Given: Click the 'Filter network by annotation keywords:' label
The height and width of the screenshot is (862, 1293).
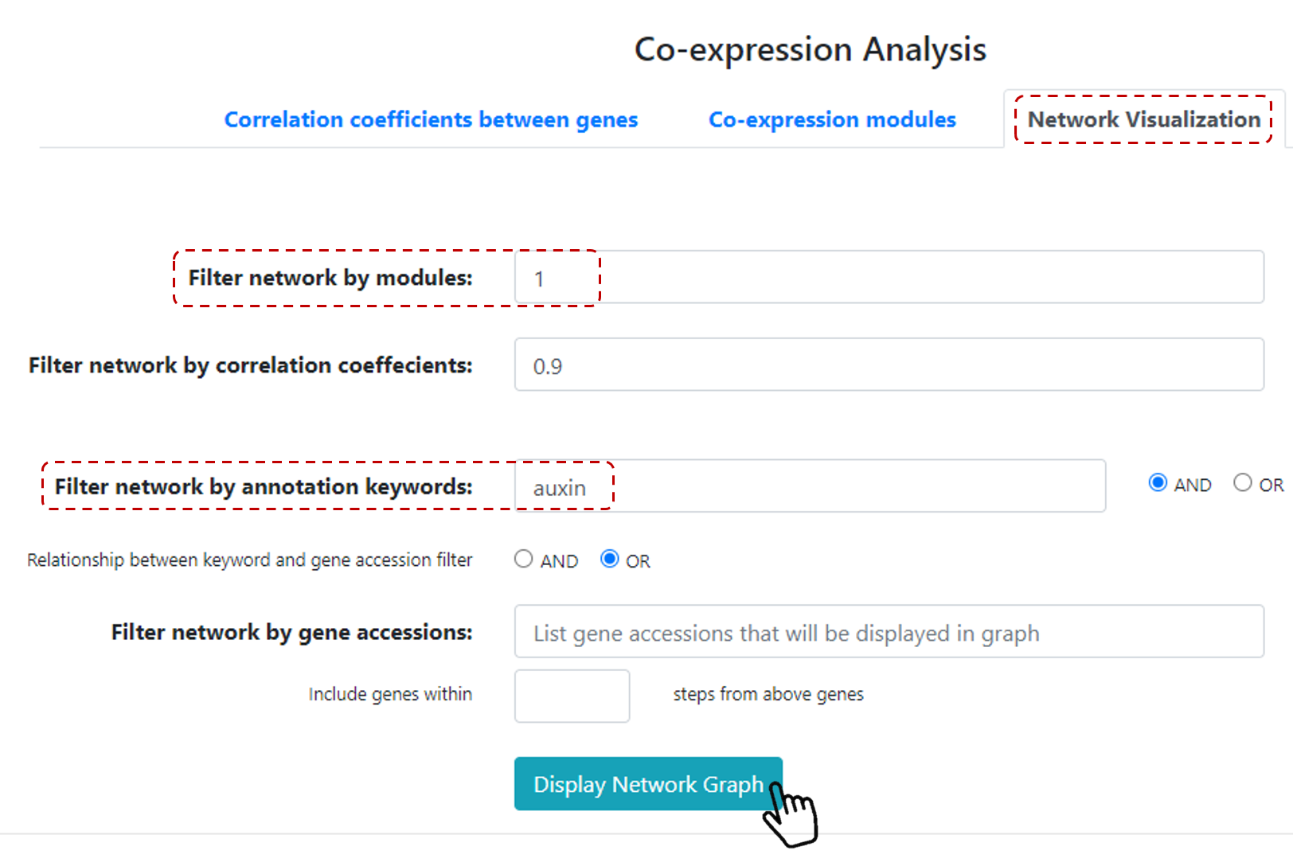Looking at the screenshot, I should (x=264, y=486).
